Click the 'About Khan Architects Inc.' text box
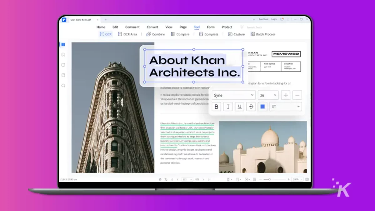 [194, 66]
